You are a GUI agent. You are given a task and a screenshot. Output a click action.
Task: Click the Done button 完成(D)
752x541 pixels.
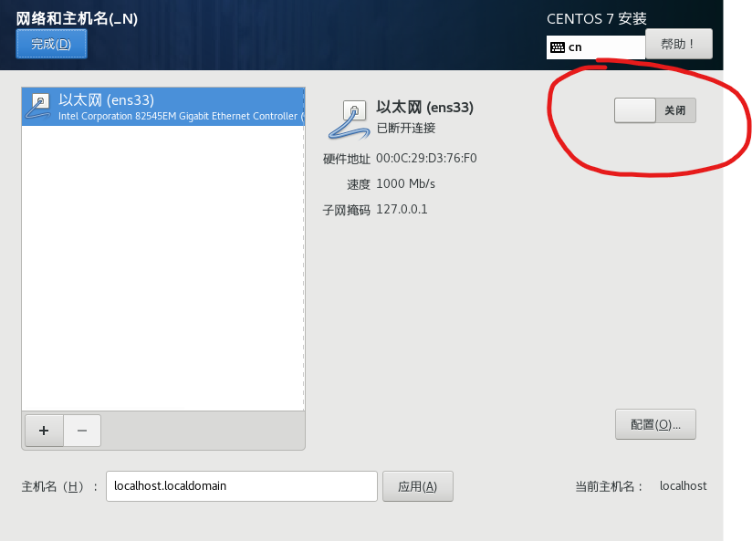click(51, 44)
